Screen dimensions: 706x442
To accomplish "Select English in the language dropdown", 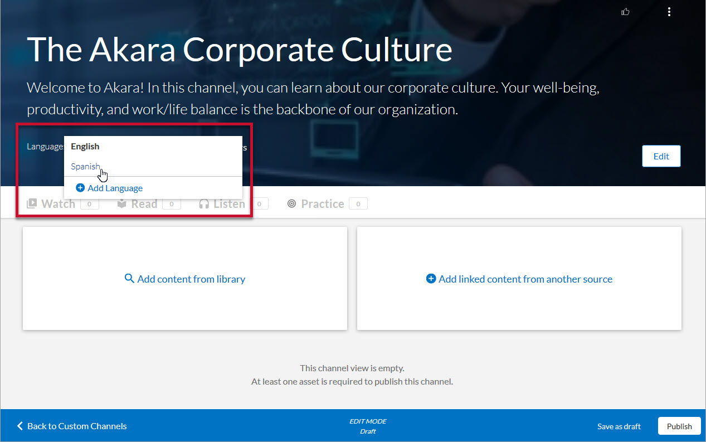I will point(85,147).
